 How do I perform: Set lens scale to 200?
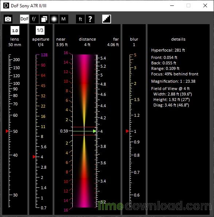click(x=16, y=60)
